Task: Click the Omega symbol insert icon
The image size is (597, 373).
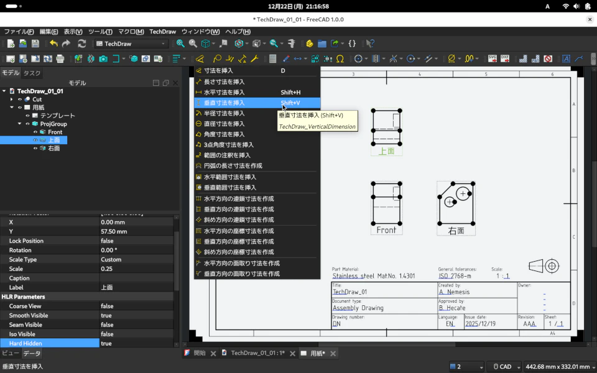Action: [340, 58]
